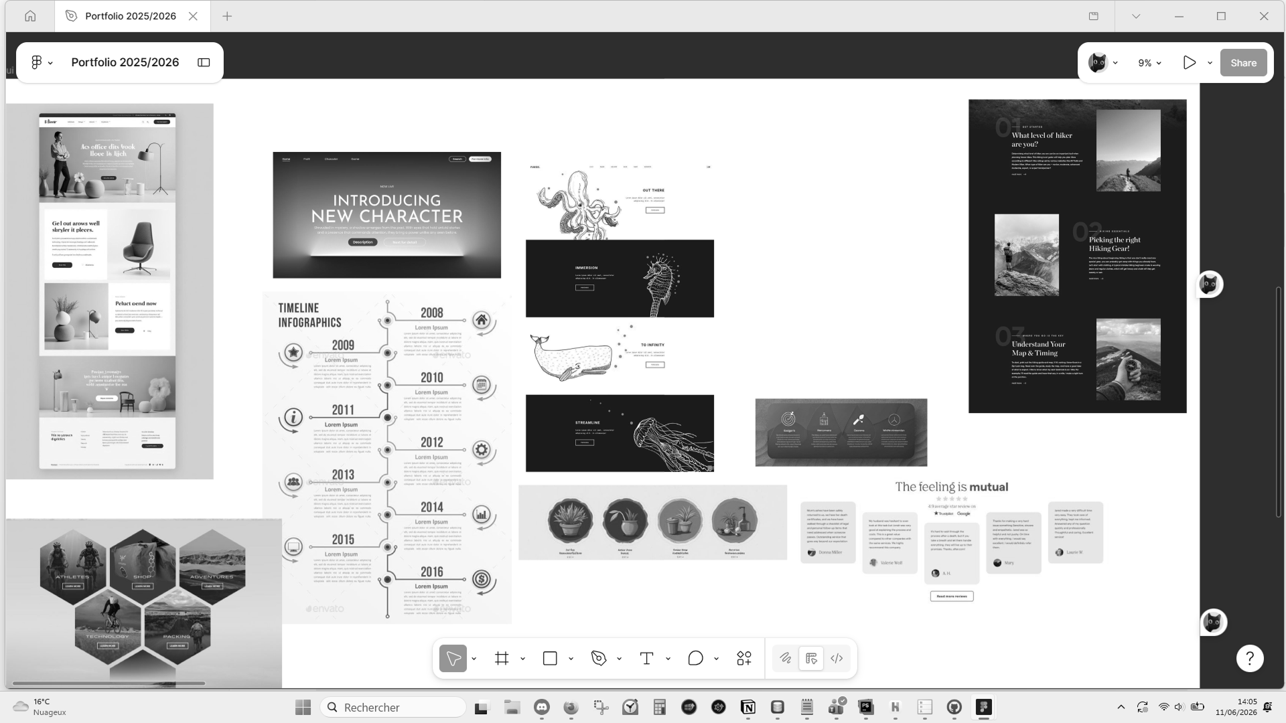Open the tab list chevron in title bar
Viewport: 1286px width, 723px height.
(x=1136, y=16)
